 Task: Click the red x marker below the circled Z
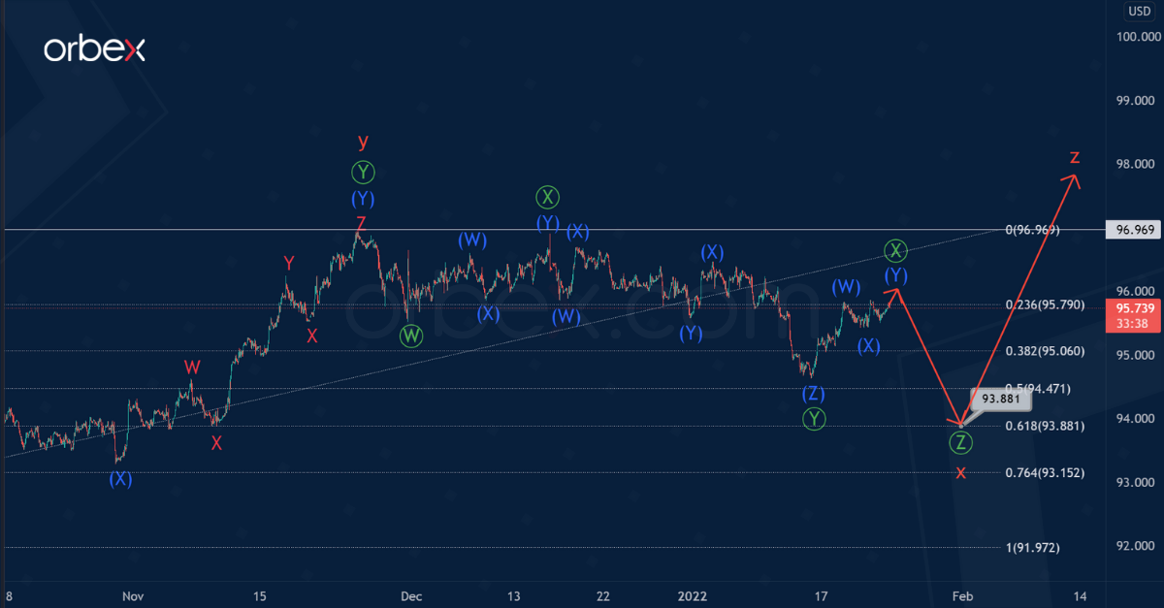tap(960, 472)
